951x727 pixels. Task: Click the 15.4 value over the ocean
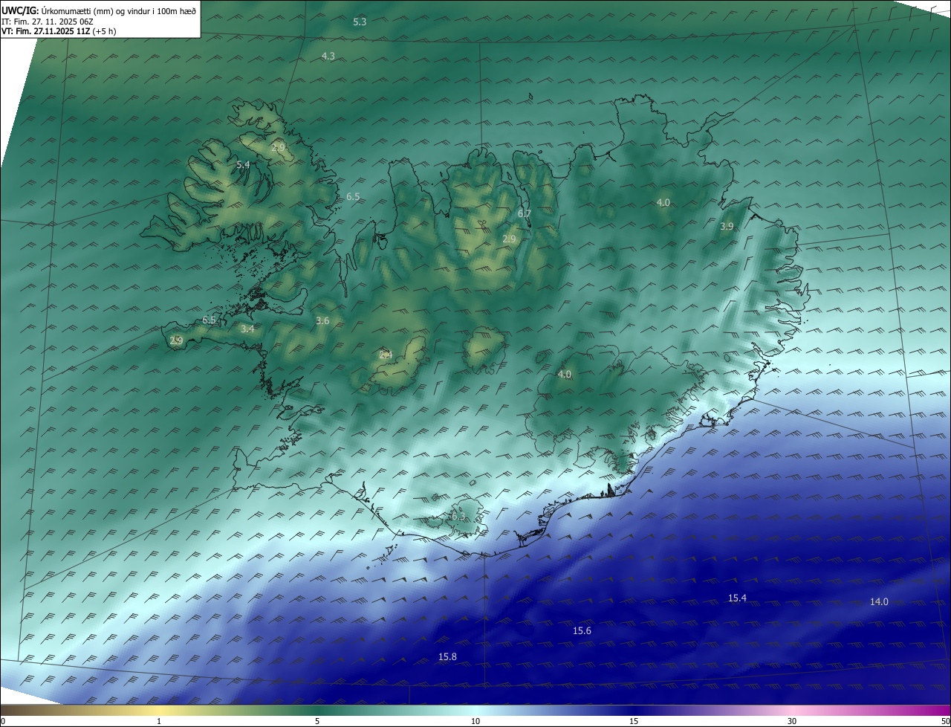[x=737, y=598]
